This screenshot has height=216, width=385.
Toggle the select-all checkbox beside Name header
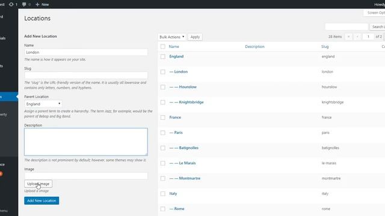[163, 47]
